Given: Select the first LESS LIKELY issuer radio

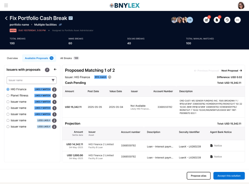Looking at the screenshot, I should pos(8,121).
